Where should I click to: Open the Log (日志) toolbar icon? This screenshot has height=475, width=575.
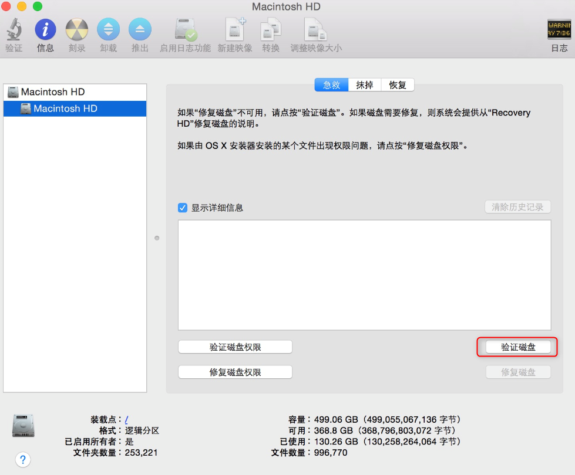click(x=559, y=29)
